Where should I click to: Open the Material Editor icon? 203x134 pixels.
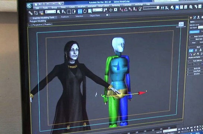[x=191, y=7]
